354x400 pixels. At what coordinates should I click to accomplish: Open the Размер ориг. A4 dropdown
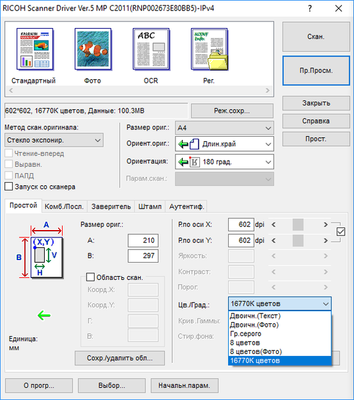pyautogui.click(x=225, y=128)
